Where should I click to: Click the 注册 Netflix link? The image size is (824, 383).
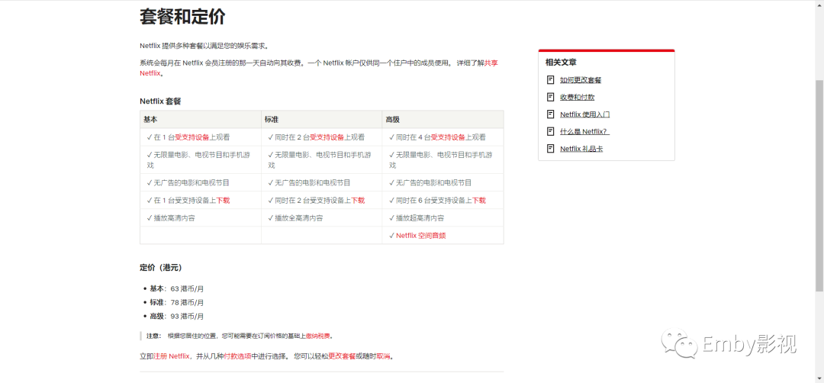click(172, 356)
